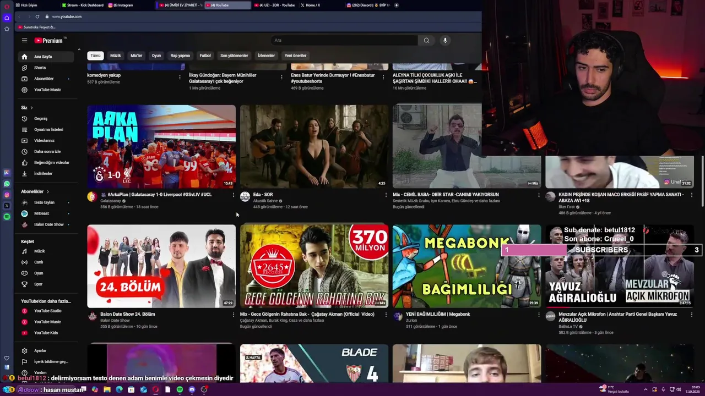Open File Explorer from the taskbar

tap(107, 389)
